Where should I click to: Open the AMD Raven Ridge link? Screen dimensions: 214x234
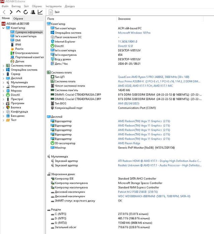(x=129, y=143)
